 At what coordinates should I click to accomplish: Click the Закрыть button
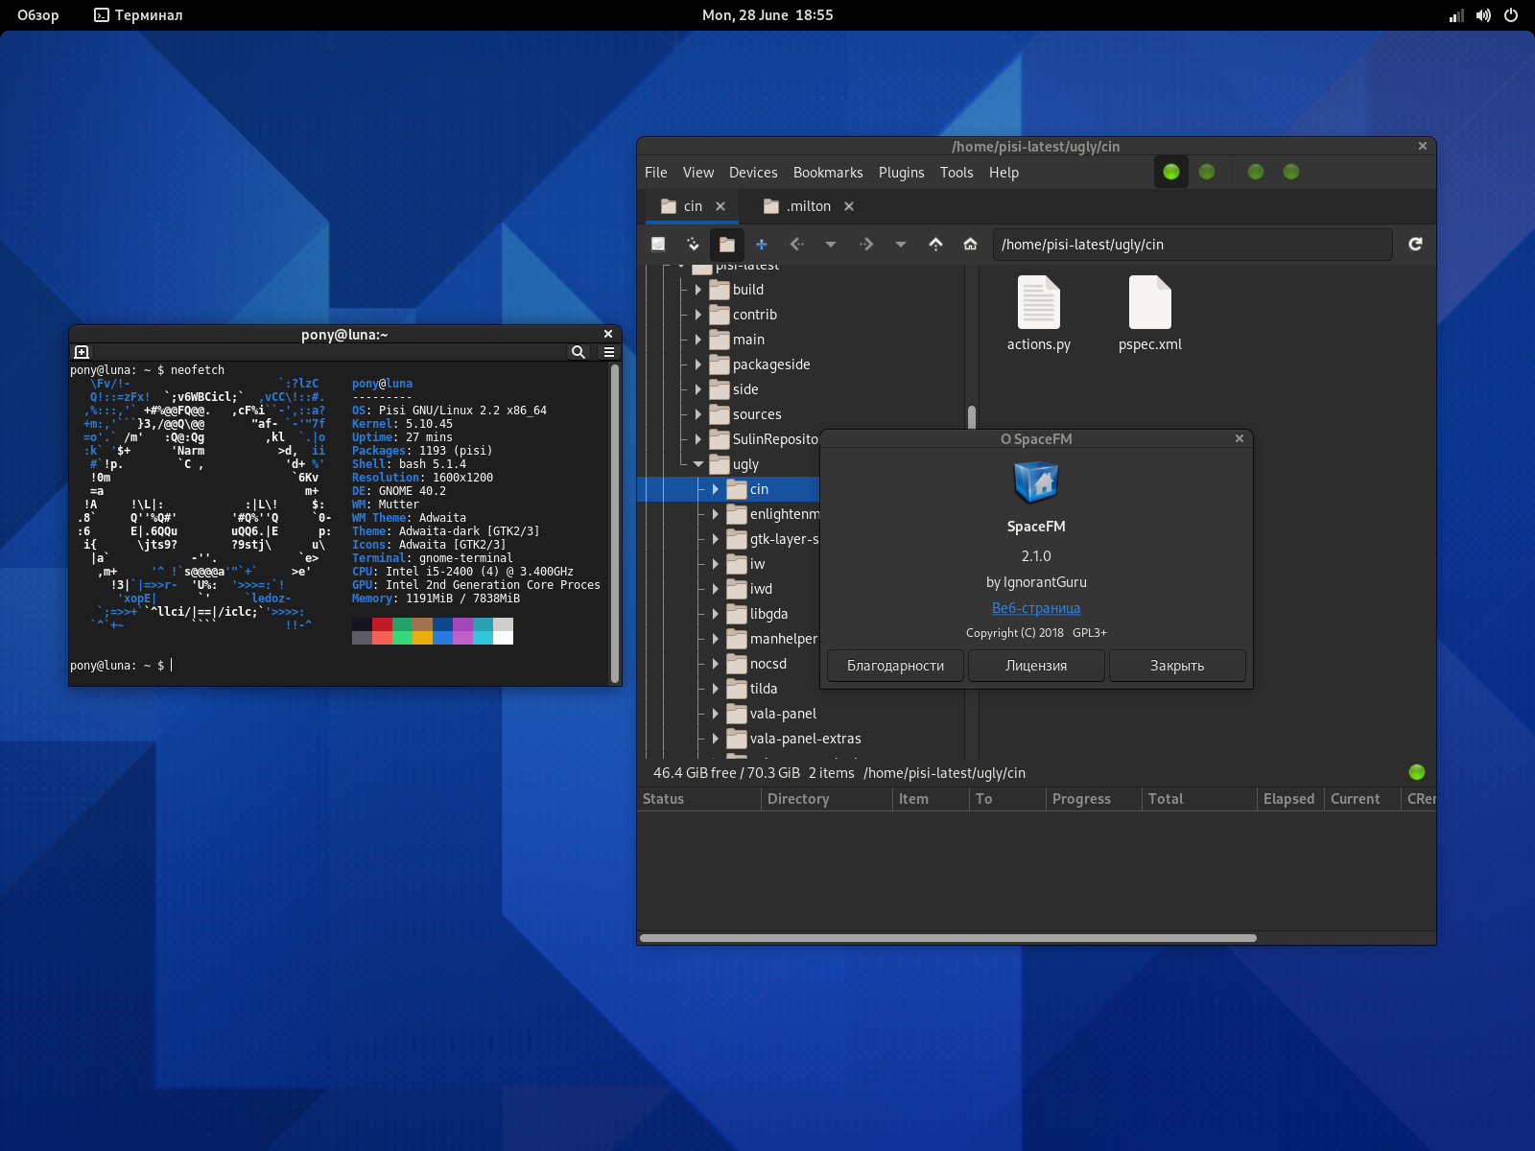(1177, 666)
